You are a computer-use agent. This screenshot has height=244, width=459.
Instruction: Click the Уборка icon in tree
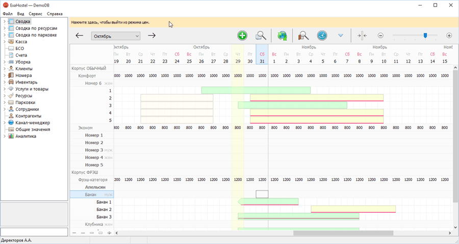pos(11,62)
